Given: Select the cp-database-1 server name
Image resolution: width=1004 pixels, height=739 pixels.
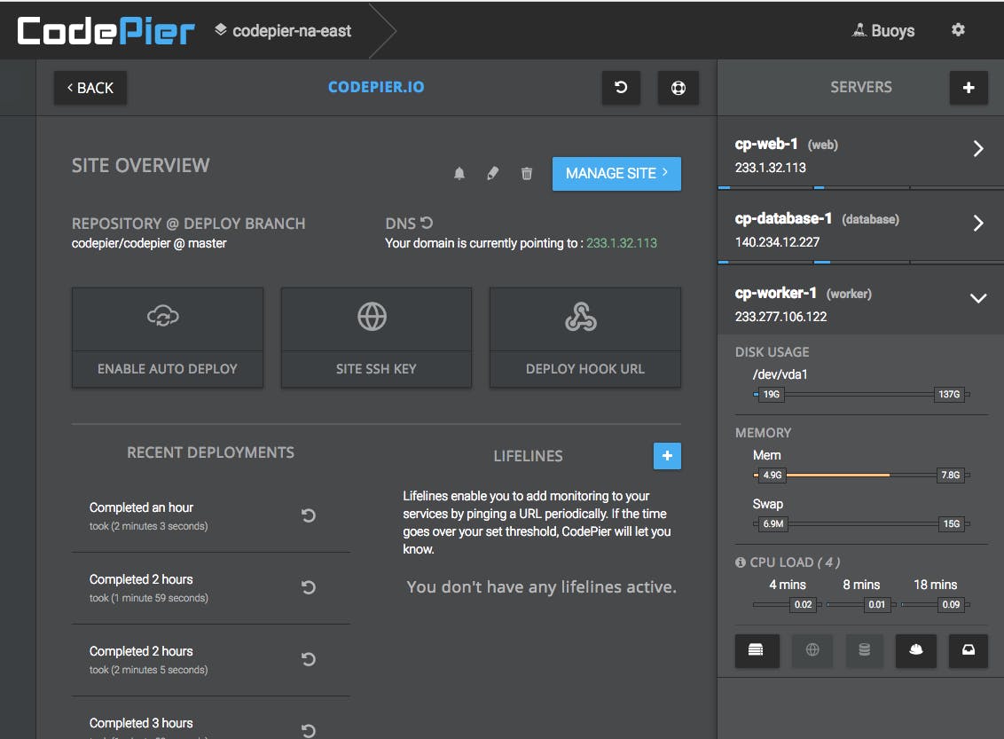Looking at the screenshot, I should (x=783, y=219).
